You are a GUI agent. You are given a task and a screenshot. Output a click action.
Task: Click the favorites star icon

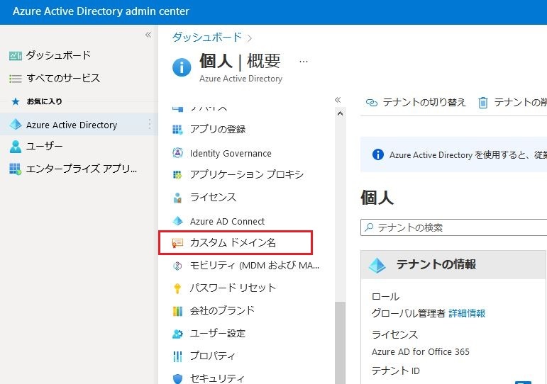tap(16, 101)
